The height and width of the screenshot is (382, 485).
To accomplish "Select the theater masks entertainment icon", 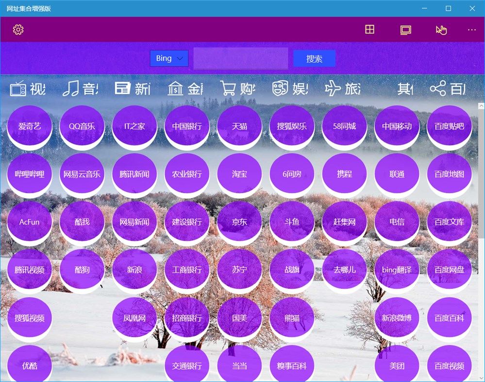I will point(280,88).
